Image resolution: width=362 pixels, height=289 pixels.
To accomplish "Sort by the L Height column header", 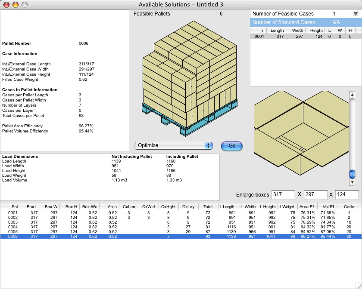I will 268,207.
